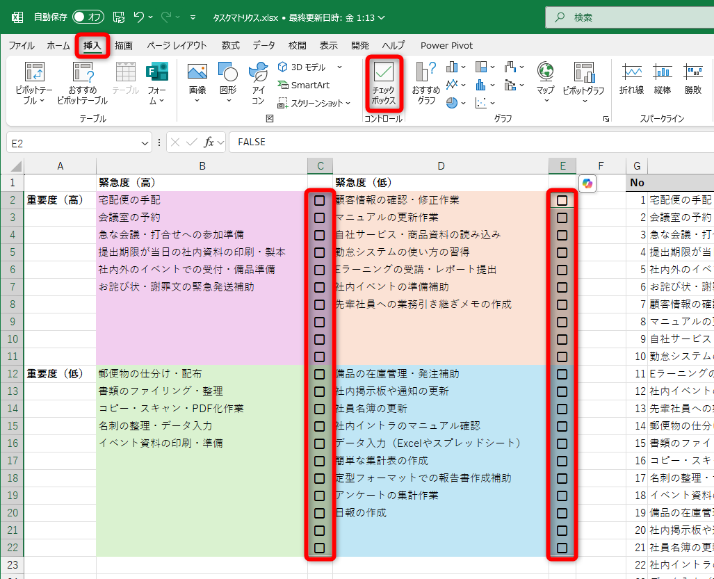The image size is (714, 579).
Task: Open the 3D model dropdown arrow
Action: tap(340, 67)
